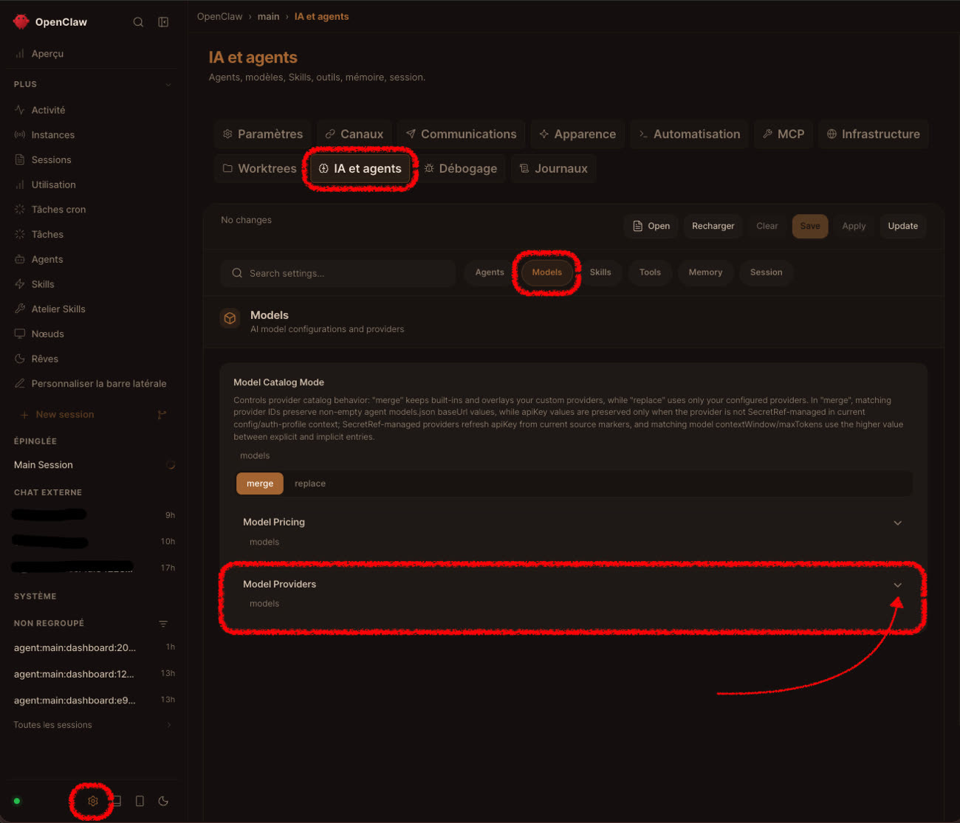This screenshot has height=823, width=960.
Task: Click the Save button
Action: coord(810,226)
